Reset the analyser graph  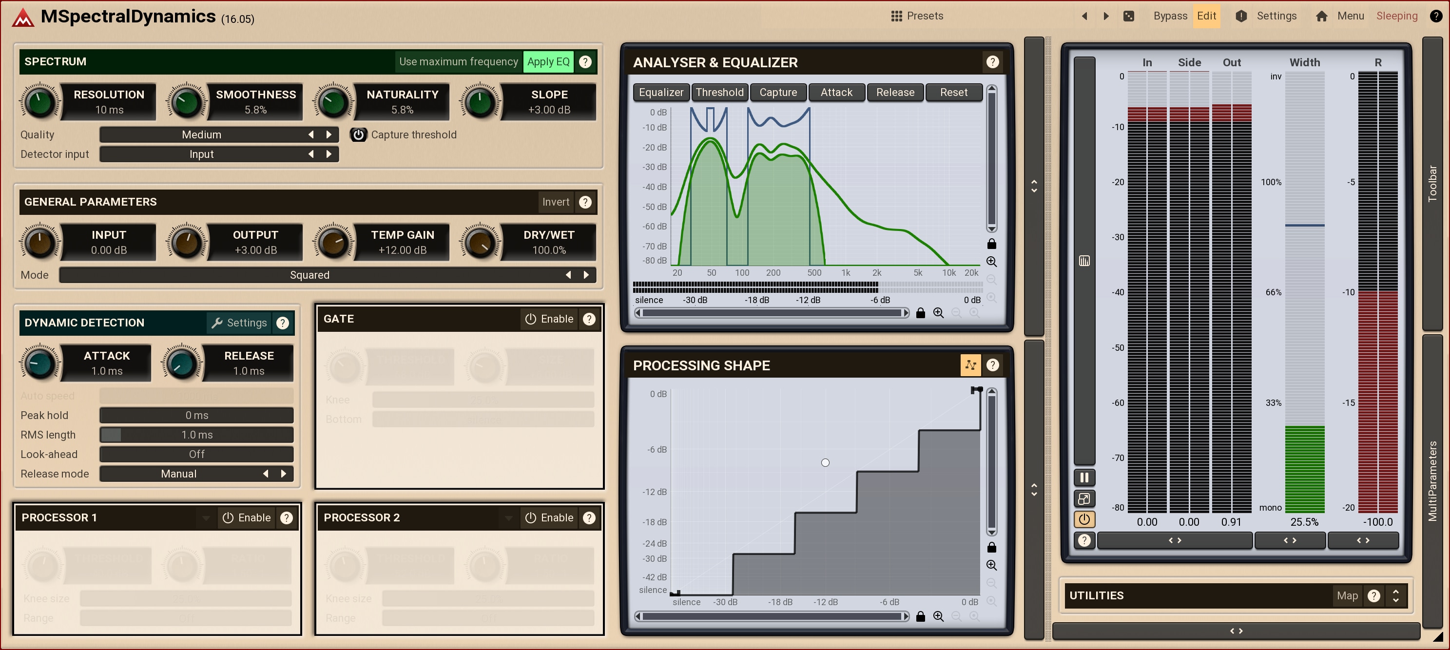(x=953, y=93)
